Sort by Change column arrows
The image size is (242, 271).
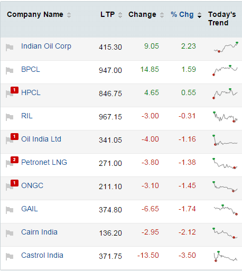[x=162, y=15]
